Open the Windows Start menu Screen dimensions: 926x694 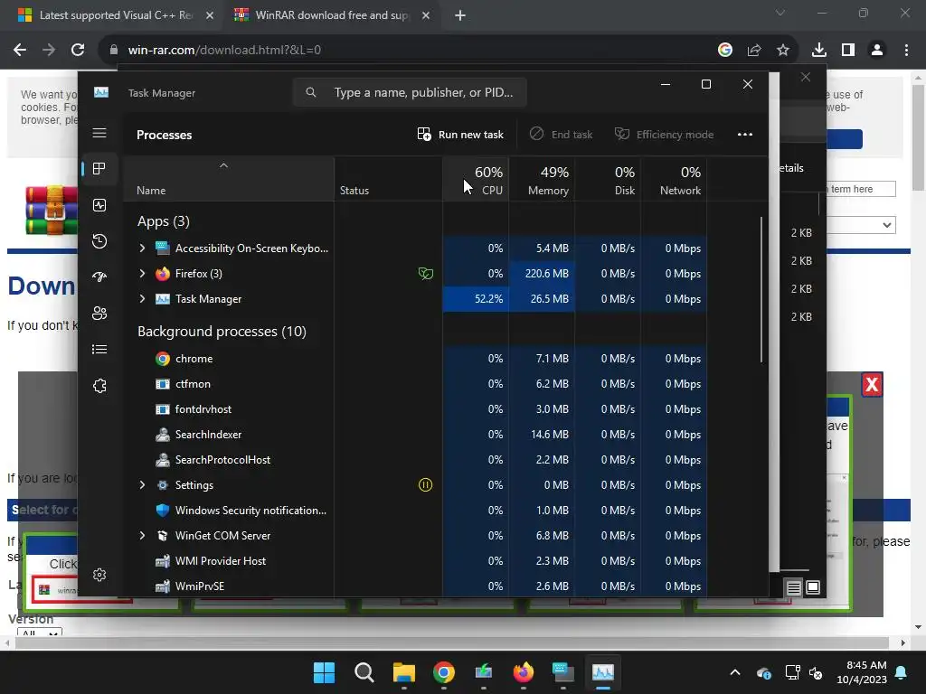coord(325,672)
